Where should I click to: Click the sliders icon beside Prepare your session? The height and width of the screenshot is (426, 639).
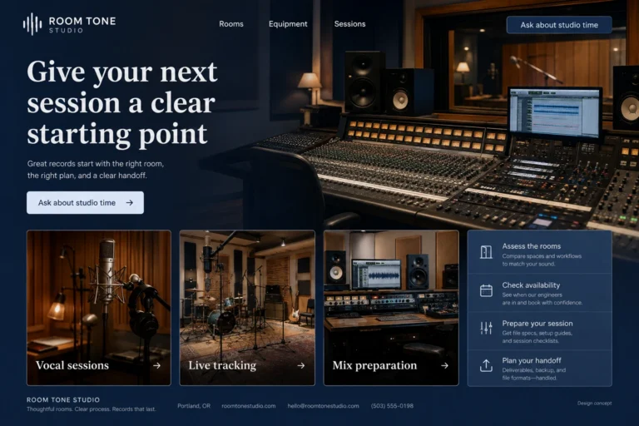486,328
